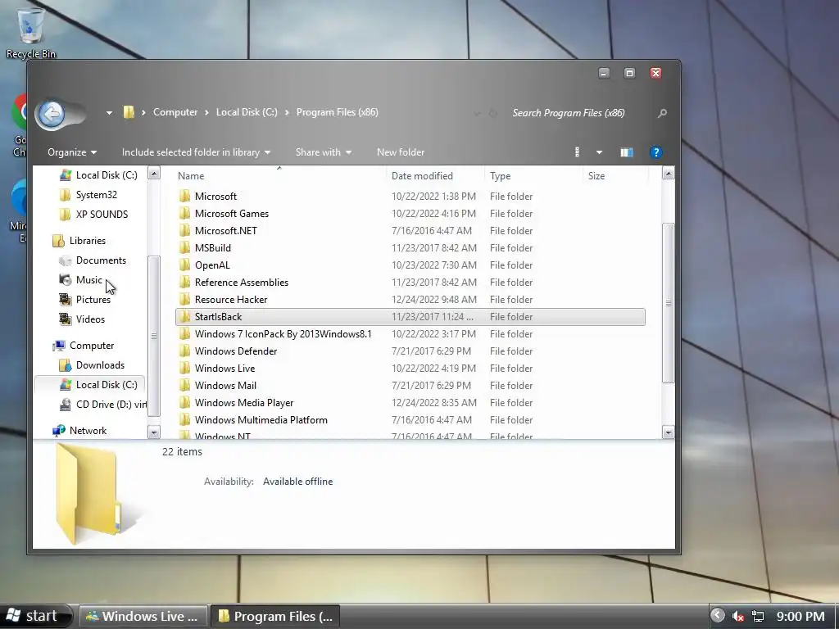The height and width of the screenshot is (629, 839).
Task: Open System32 in the navigation pane
Action: (97, 195)
